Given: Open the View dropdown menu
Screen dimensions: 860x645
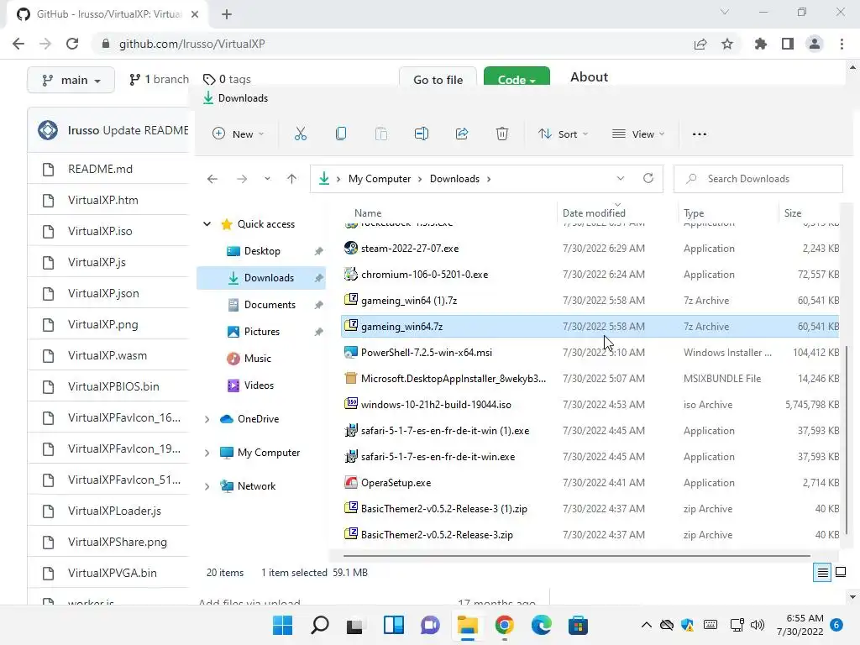Looking at the screenshot, I should pyautogui.click(x=638, y=134).
